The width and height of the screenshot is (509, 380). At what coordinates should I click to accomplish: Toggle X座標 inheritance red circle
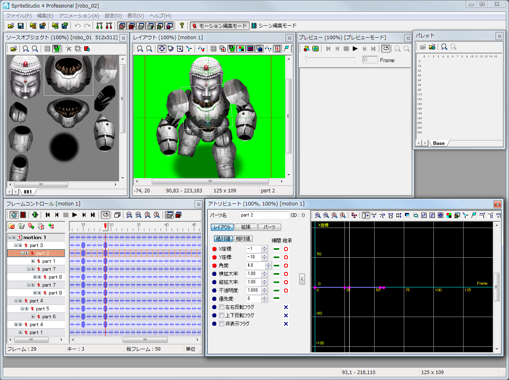click(x=286, y=249)
